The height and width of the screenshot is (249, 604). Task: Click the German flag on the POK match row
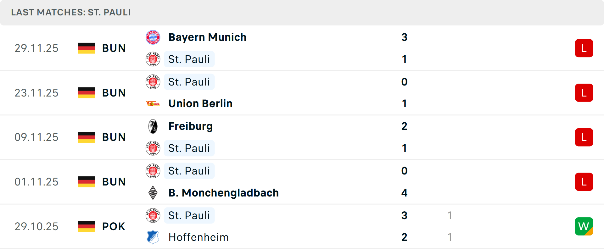click(x=86, y=226)
